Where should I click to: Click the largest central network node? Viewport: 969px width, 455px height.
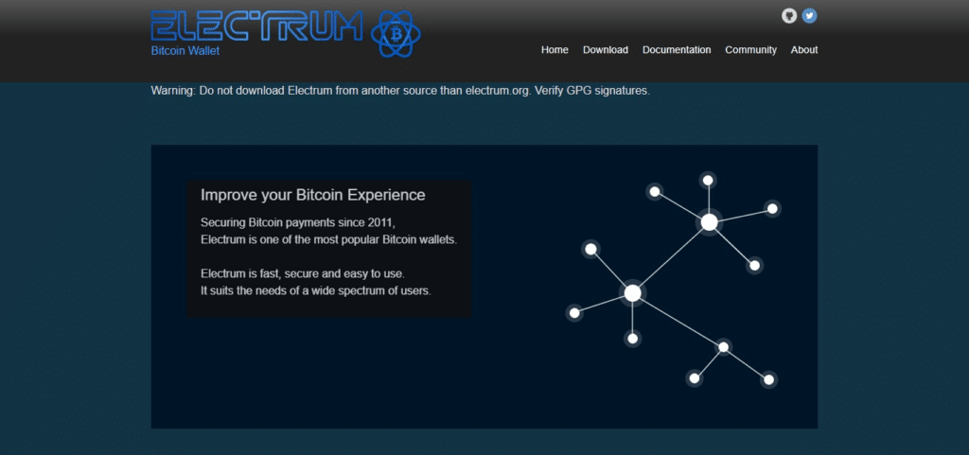[632, 293]
